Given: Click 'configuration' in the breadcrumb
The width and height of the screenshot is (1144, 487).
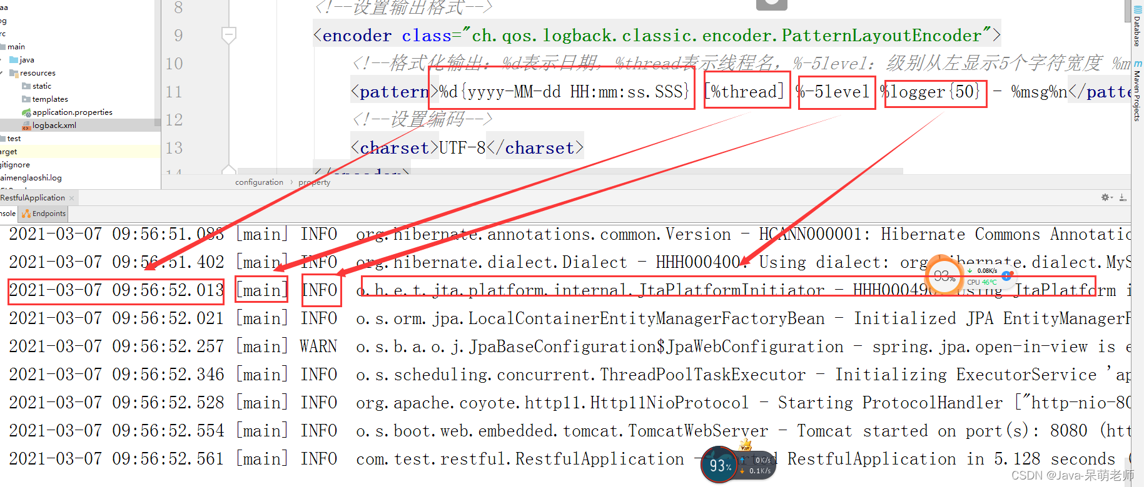Looking at the screenshot, I should coord(259,182).
